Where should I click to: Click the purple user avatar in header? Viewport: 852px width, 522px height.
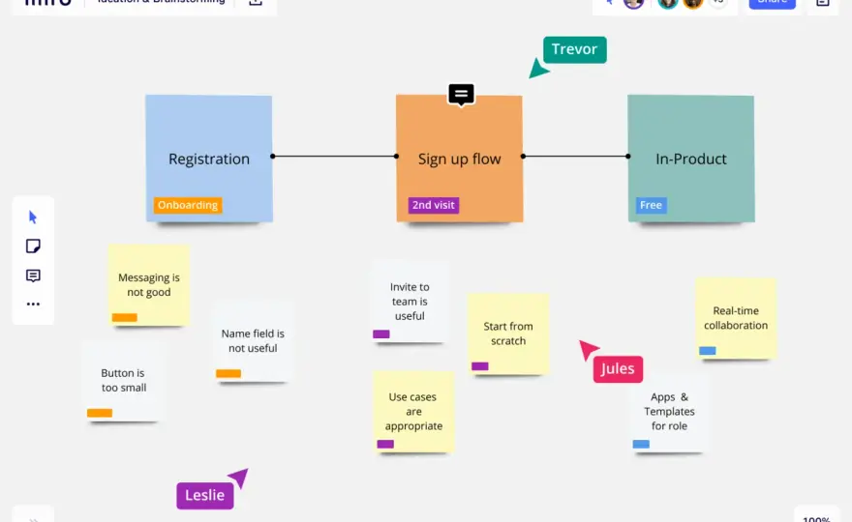pos(633,3)
